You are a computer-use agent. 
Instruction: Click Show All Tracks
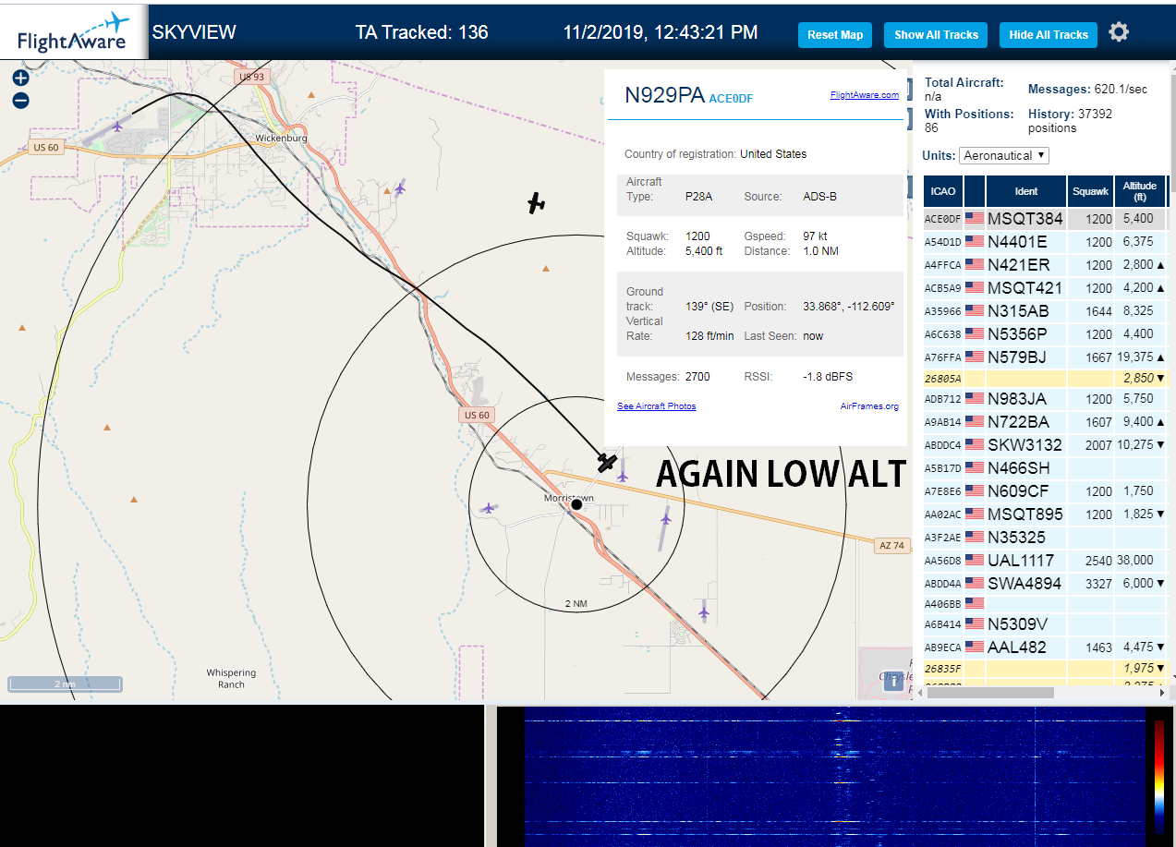[x=936, y=35]
